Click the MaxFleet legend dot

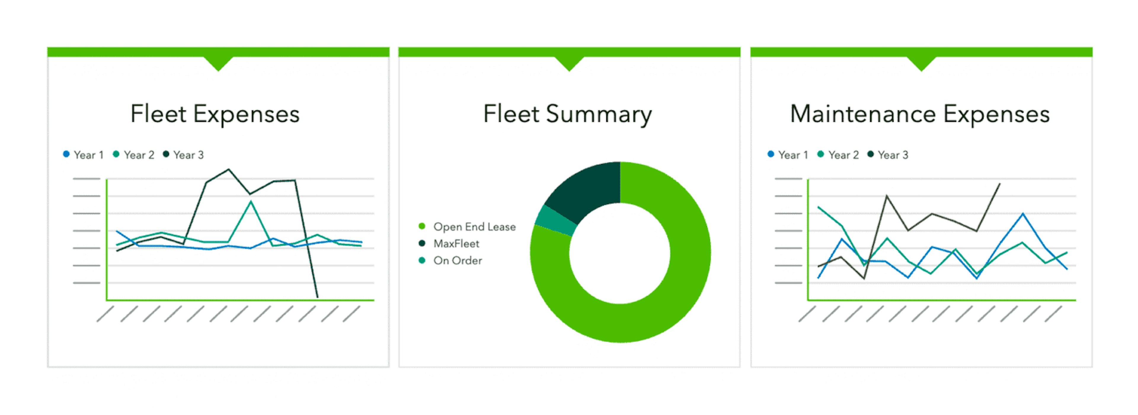pyautogui.click(x=422, y=243)
